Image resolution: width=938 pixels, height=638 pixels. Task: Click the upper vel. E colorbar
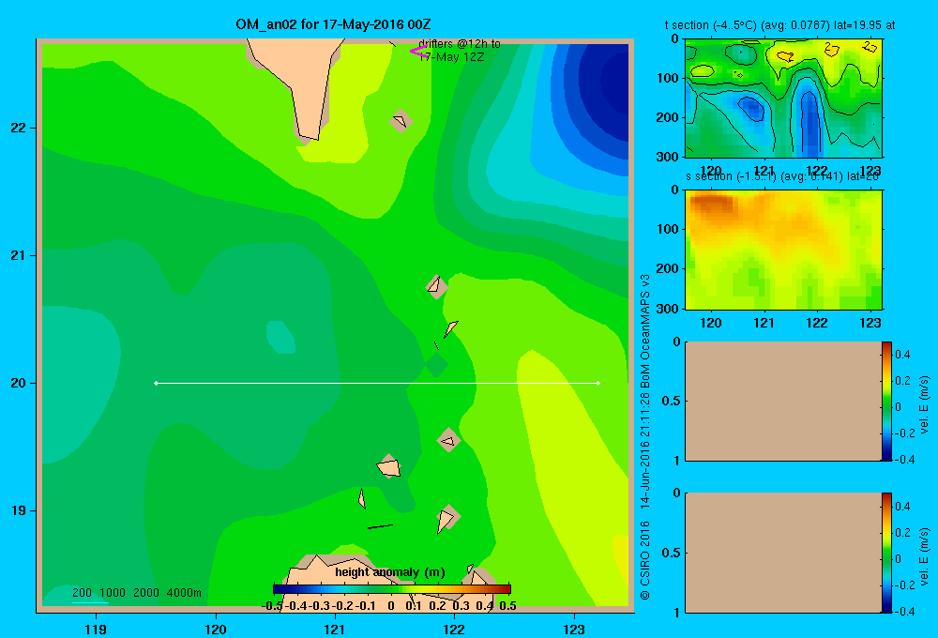click(x=886, y=401)
